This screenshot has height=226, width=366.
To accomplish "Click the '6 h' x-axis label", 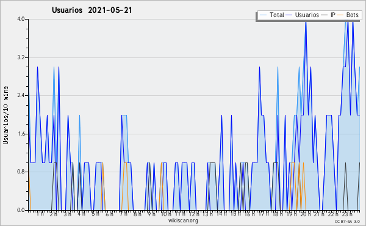I will (x=109, y=214).
